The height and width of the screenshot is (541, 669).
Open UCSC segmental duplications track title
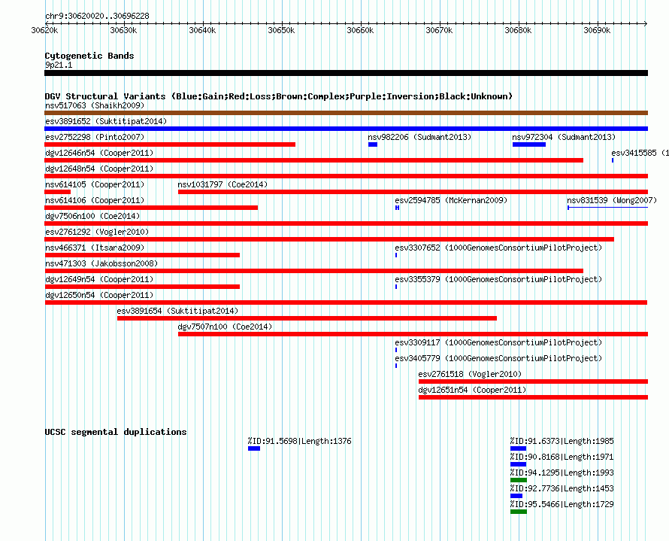point(116,432)
